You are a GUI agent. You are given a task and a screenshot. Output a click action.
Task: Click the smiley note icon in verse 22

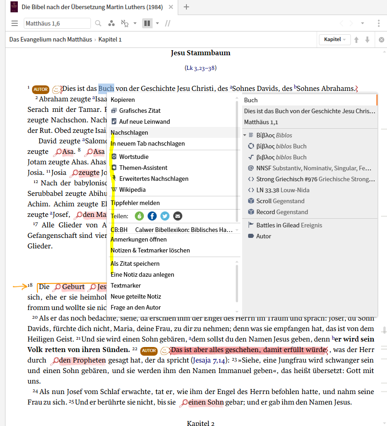point(164,351)
